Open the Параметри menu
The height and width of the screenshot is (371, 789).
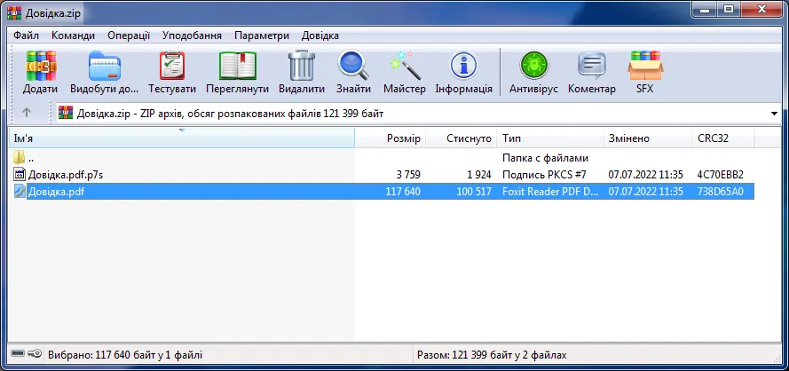coord(262,36)
